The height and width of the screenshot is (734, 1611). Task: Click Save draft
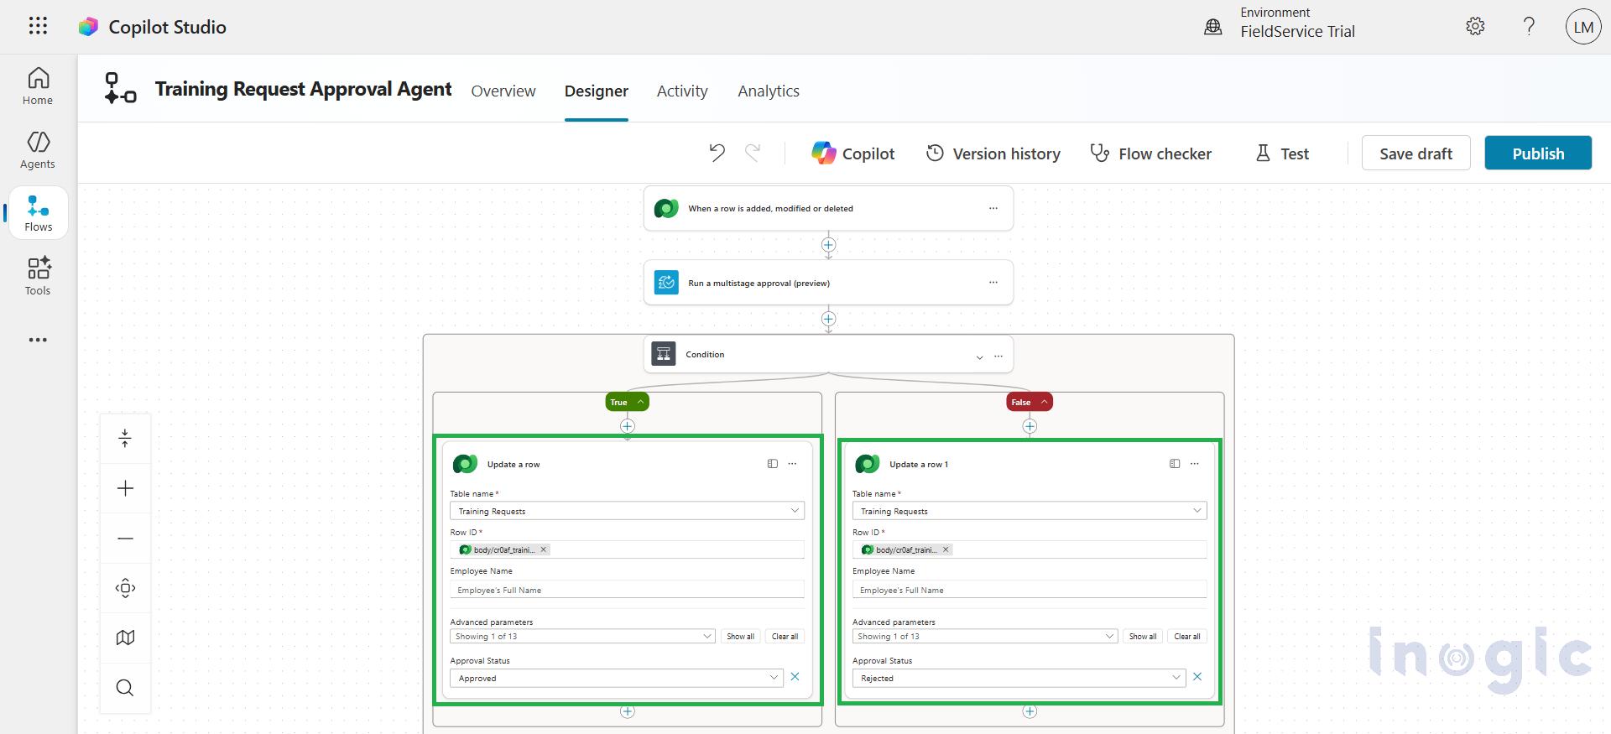pyautogui.click(x=1415, y=153)
